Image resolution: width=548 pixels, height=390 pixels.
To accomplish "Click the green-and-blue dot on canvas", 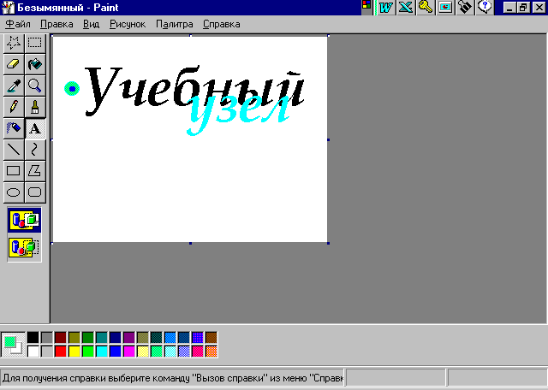I will [72, 89].
